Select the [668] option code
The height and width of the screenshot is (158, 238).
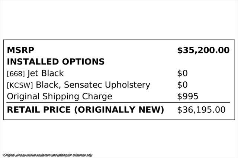click(16, 74)
